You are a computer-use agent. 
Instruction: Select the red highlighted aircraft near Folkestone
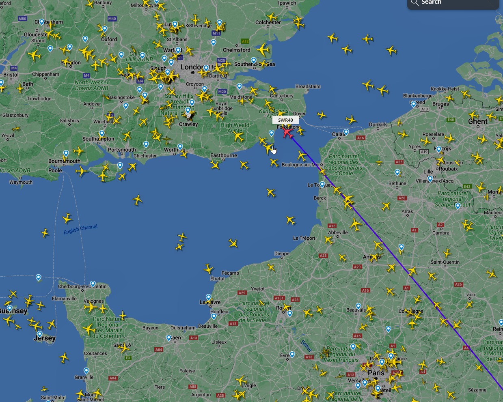288,132
